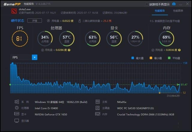192x132 pixels.
Task: Click the Windows system icon
Action: click(x=17, y=102)
